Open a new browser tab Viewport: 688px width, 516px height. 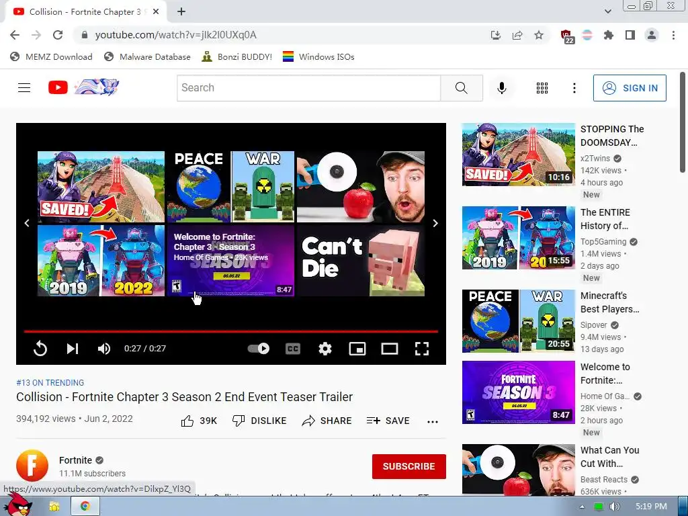coord(181,12)
